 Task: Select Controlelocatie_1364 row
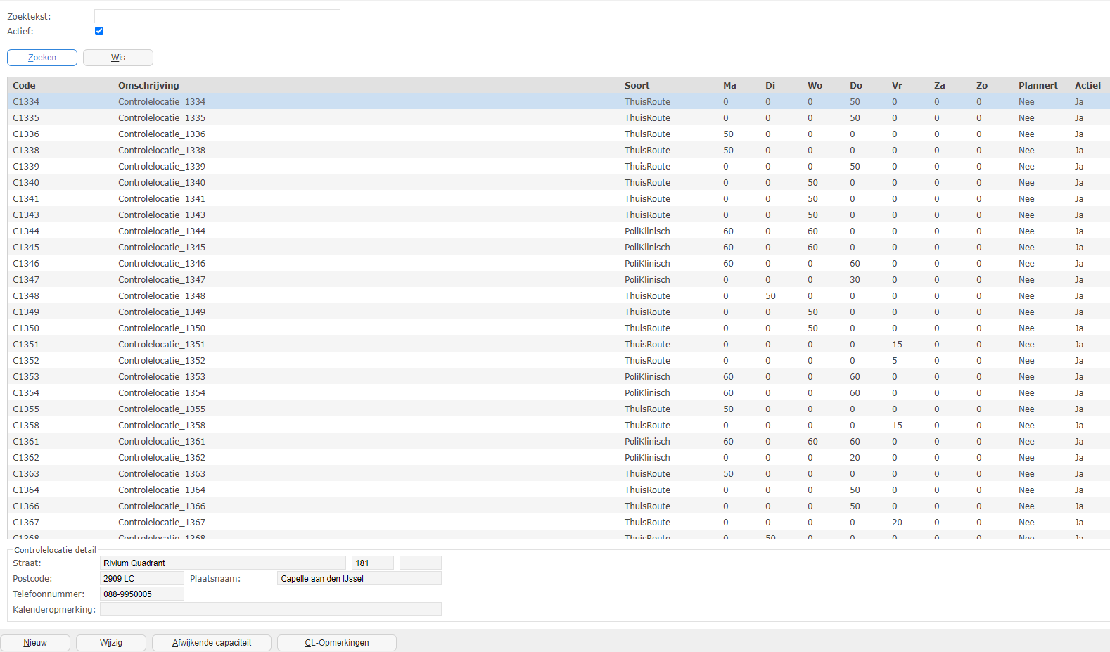point(559,490)
